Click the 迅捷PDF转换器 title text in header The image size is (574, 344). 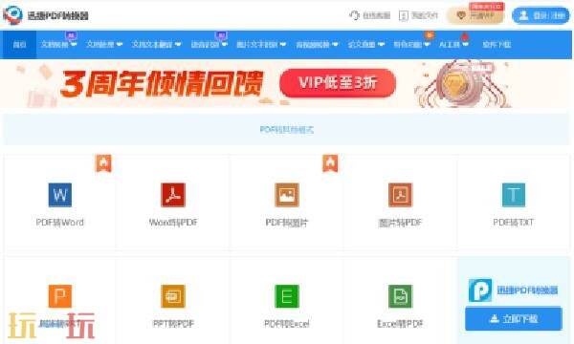(x=57, y=15)
